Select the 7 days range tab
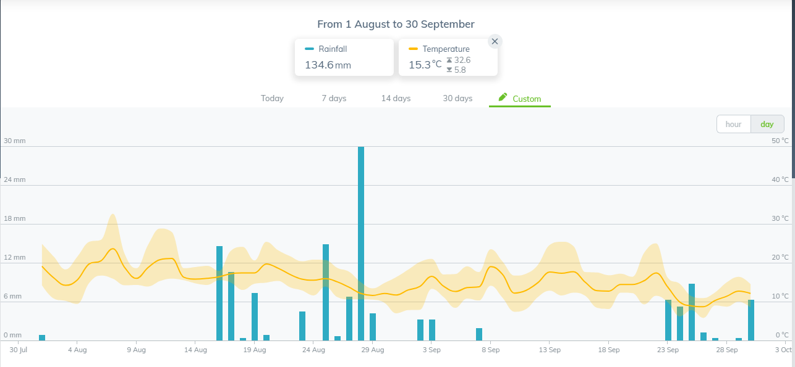 click(334, 99)
